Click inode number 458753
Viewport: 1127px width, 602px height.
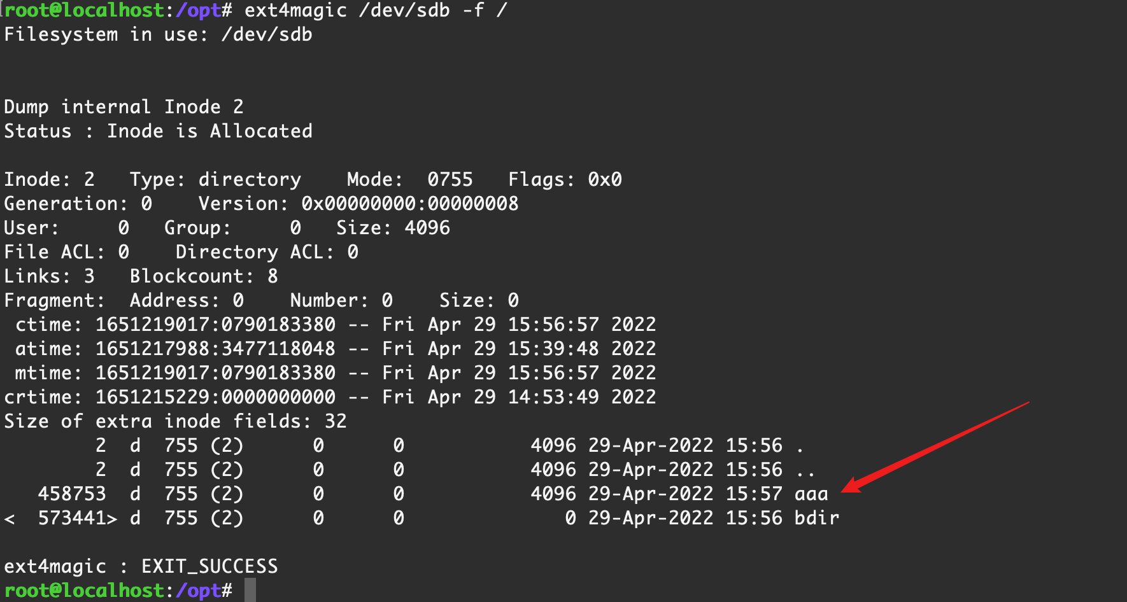coord(72,494)
